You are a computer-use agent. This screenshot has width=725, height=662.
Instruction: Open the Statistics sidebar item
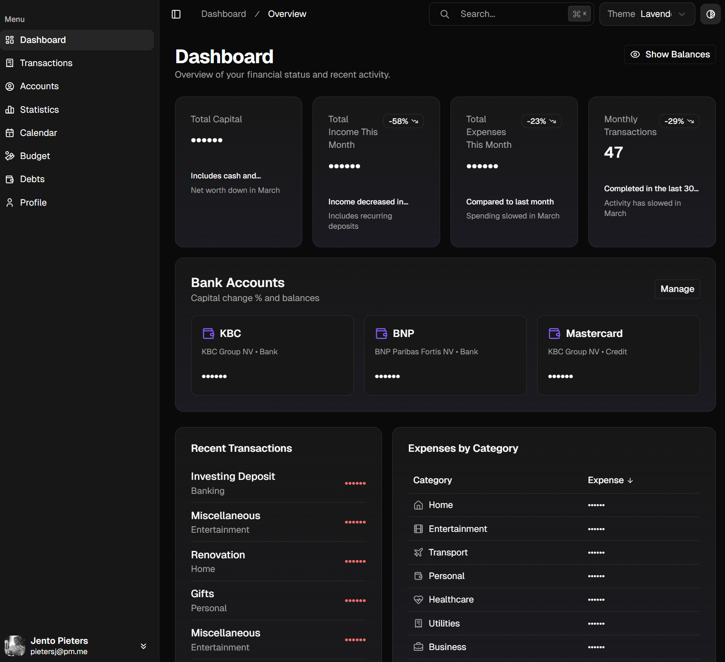[x=40, y=110]
